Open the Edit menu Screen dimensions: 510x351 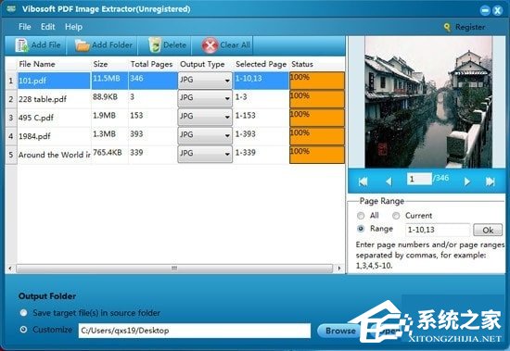(x=48, y=27)
